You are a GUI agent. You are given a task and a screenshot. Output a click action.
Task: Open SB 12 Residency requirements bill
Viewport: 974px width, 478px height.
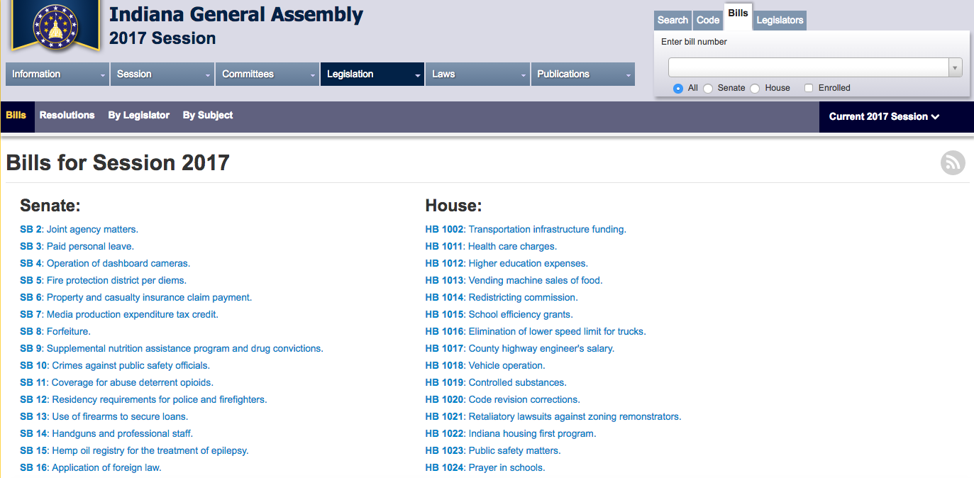click(x=143, y=400)
